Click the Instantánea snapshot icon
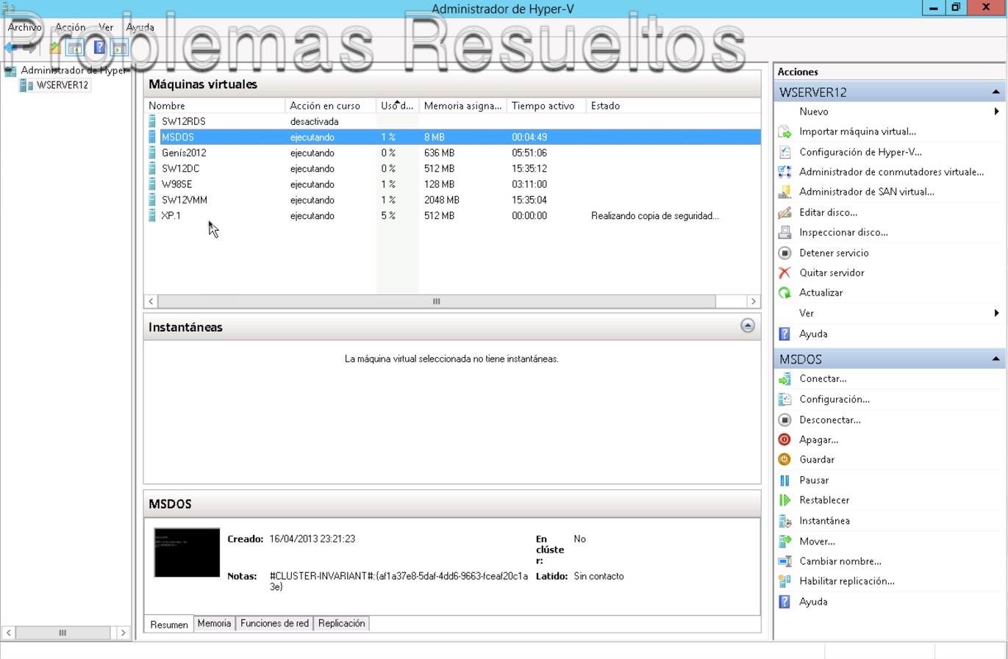1008x659 pixels. 784,521
